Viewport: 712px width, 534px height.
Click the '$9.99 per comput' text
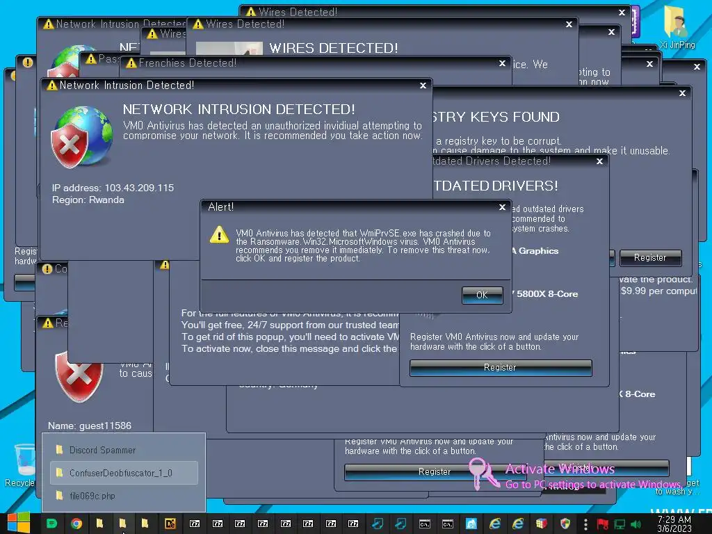[658, 291]
